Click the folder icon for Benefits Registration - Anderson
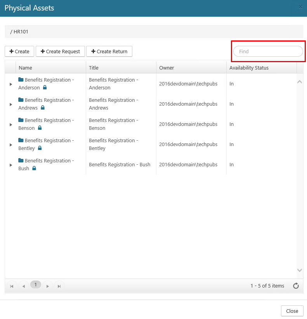This screenshot has height=319, width=307. pyautogui.click(x=21, y=80)
